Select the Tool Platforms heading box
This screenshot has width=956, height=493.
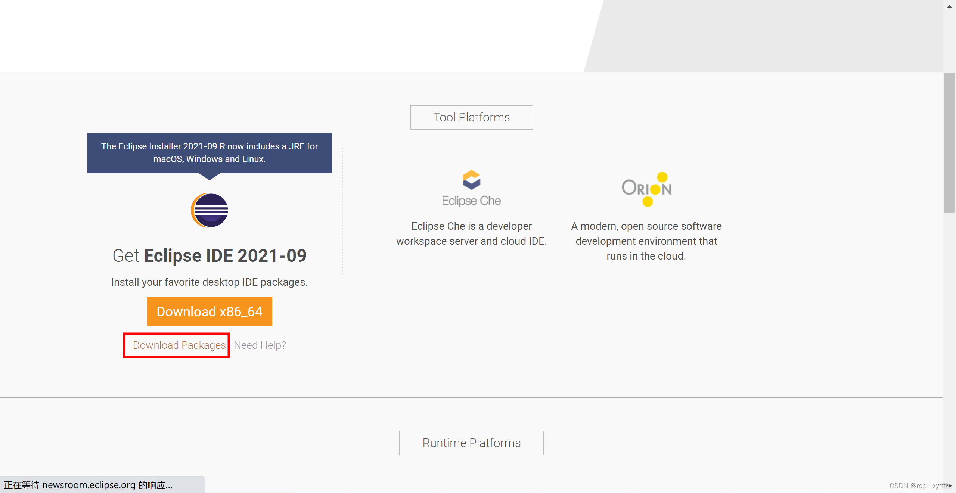point(471,117)
